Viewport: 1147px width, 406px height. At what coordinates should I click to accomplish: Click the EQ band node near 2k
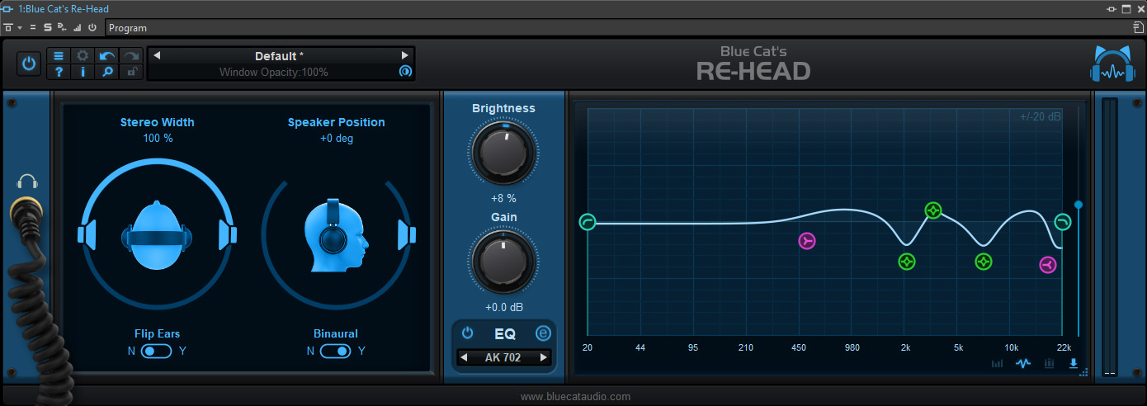click(907, 262)
